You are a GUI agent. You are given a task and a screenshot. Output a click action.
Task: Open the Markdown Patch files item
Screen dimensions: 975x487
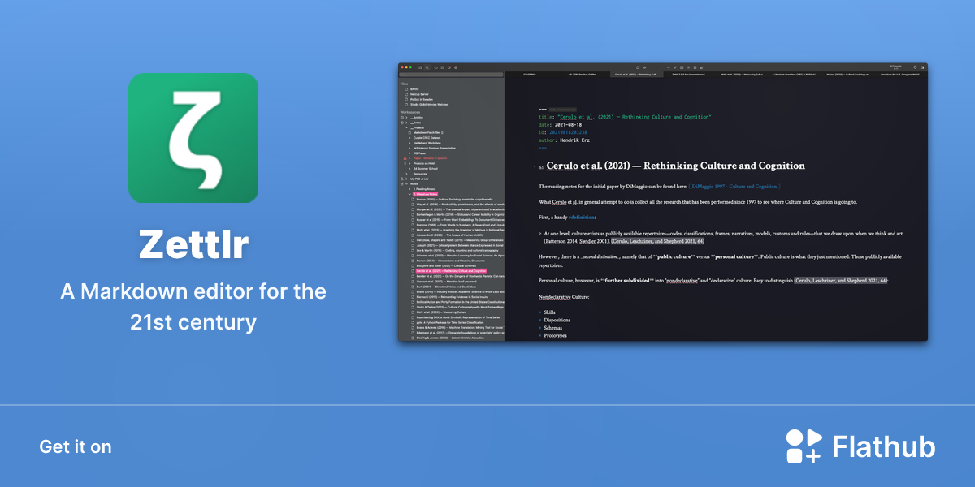(x=427, y=132)
